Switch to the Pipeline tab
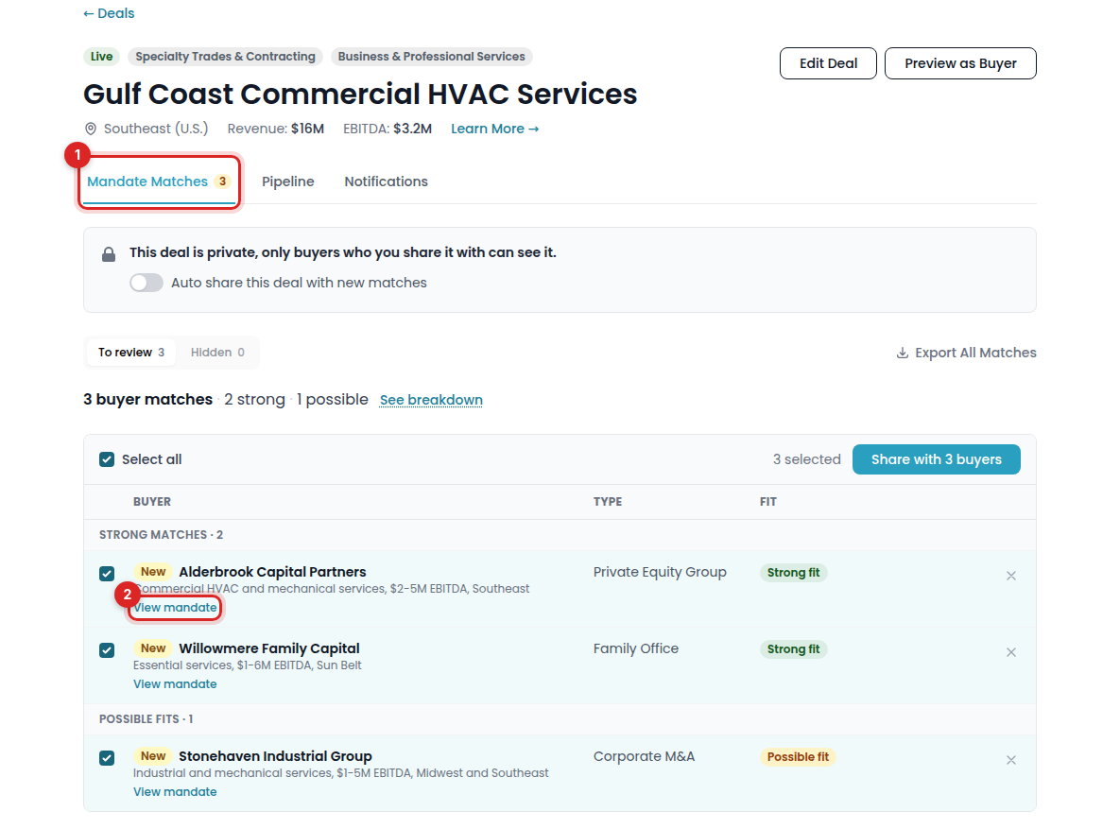This screenshot has width=1120, height=829. pos(288,181)
